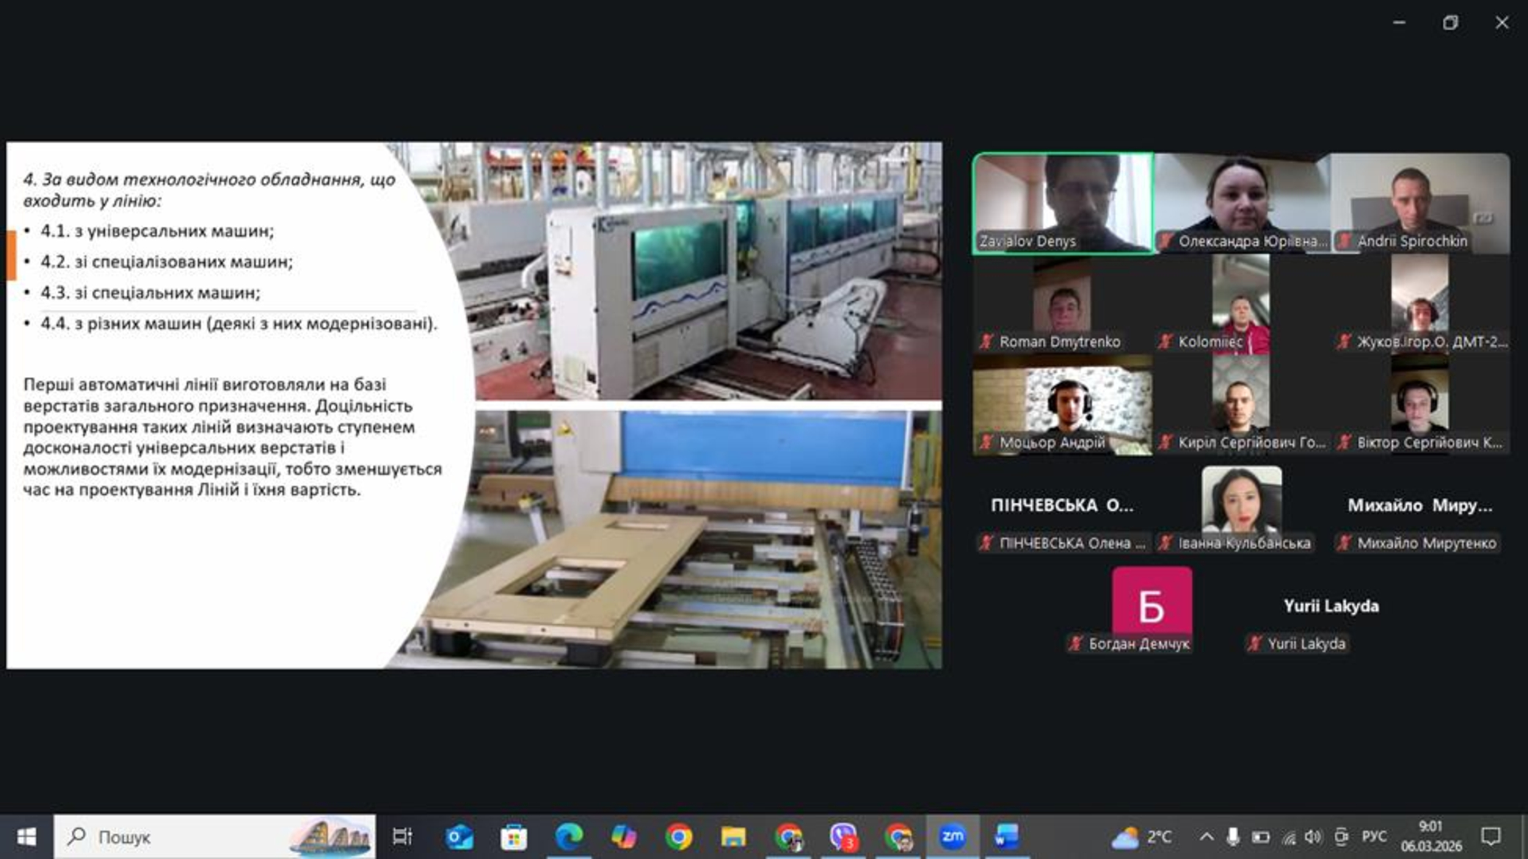Open File Explorer folder icon
Image resolution: width=1528 pixels, height=859 pixels.
click(733, 837)
